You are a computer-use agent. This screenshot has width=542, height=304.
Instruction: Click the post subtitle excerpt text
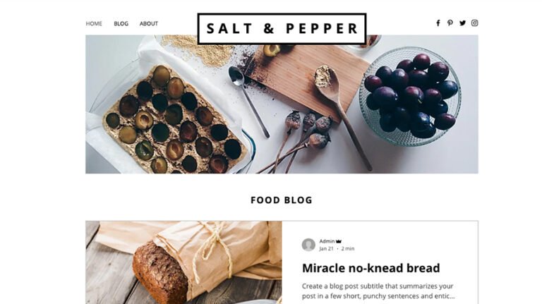[378, 291]
